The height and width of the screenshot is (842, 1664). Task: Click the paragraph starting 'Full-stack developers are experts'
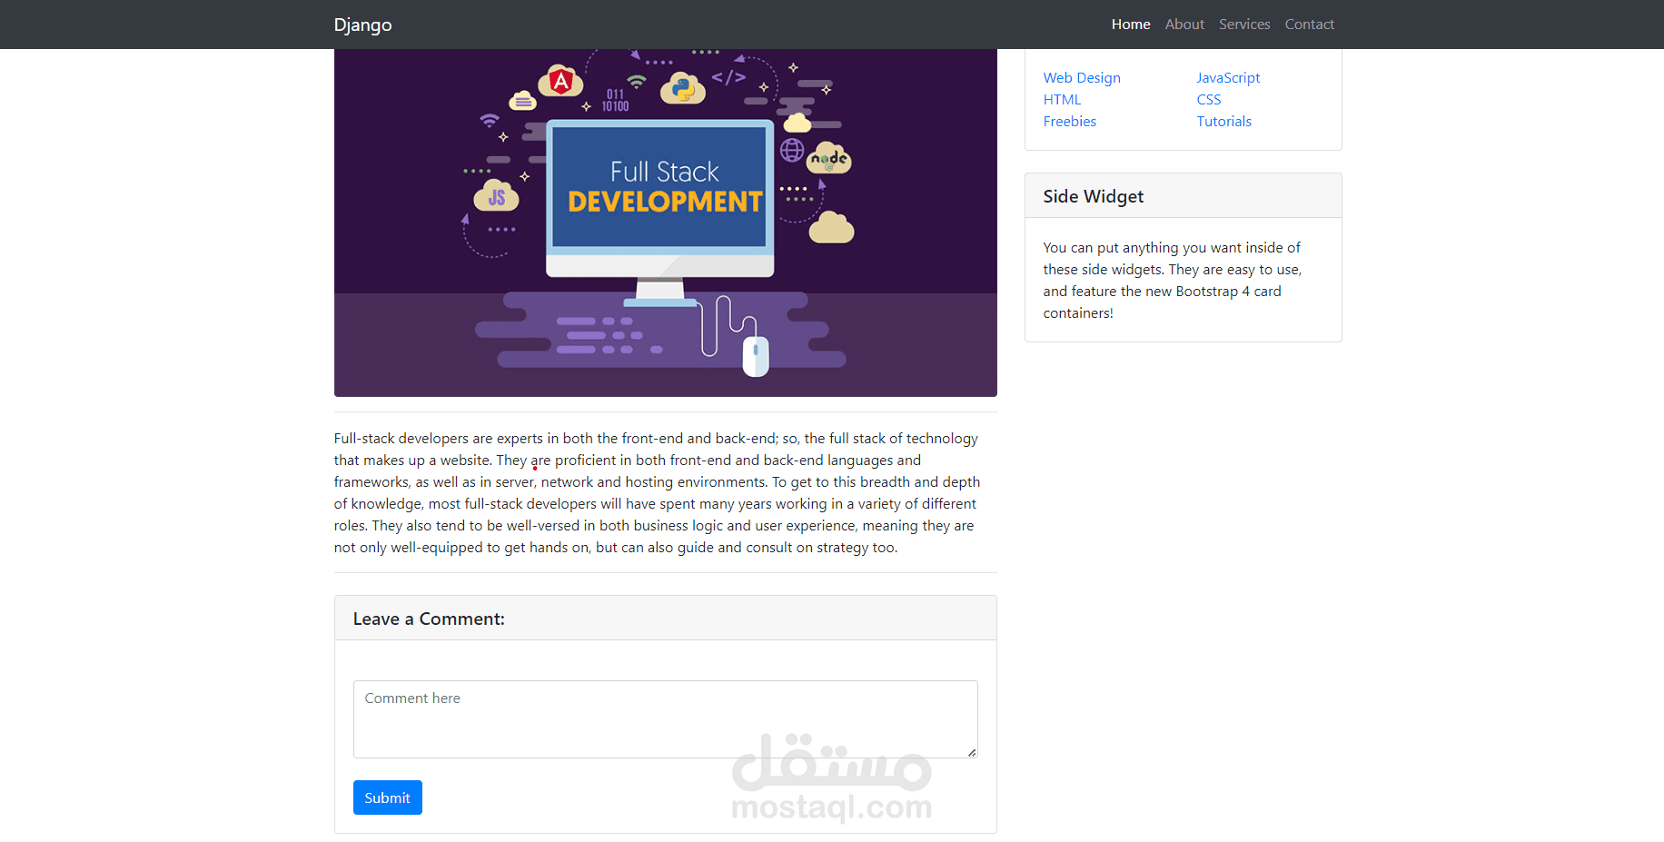point(657,493)
